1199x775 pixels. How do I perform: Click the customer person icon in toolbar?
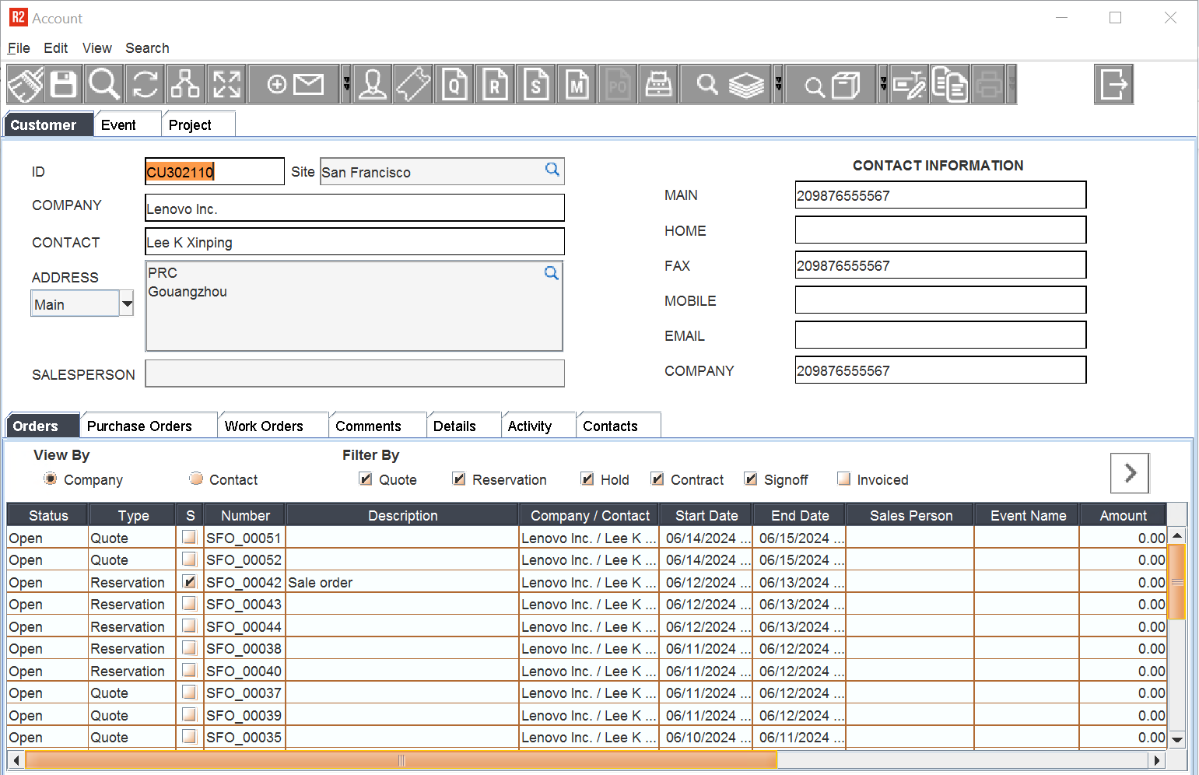click(x=373, y=84)
